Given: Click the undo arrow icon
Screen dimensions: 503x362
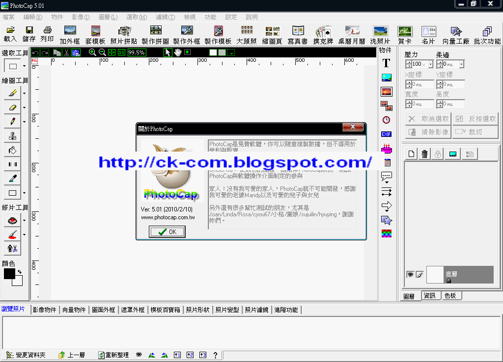Looking at the screenshot, I should (35, 52).
